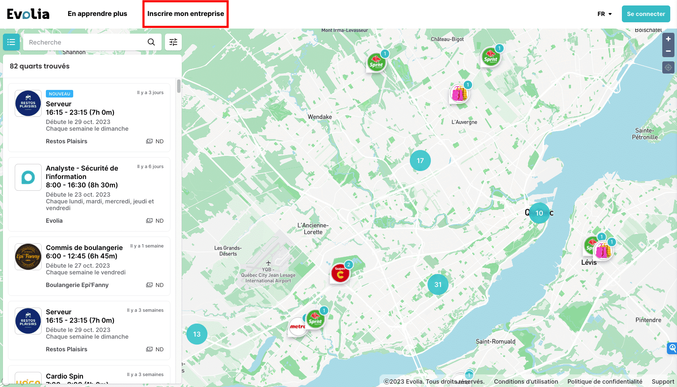This screenshot has height=387, width=677.
Task: Open the En apprendre plus menu item
Action: [x=97, y=13]
